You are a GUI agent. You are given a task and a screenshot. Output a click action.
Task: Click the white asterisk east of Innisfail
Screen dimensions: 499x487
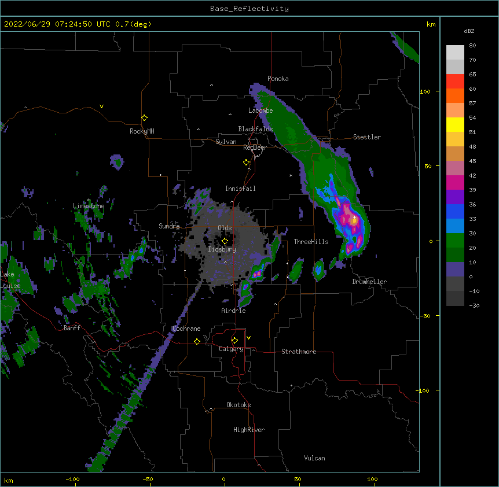coord(291,175)
